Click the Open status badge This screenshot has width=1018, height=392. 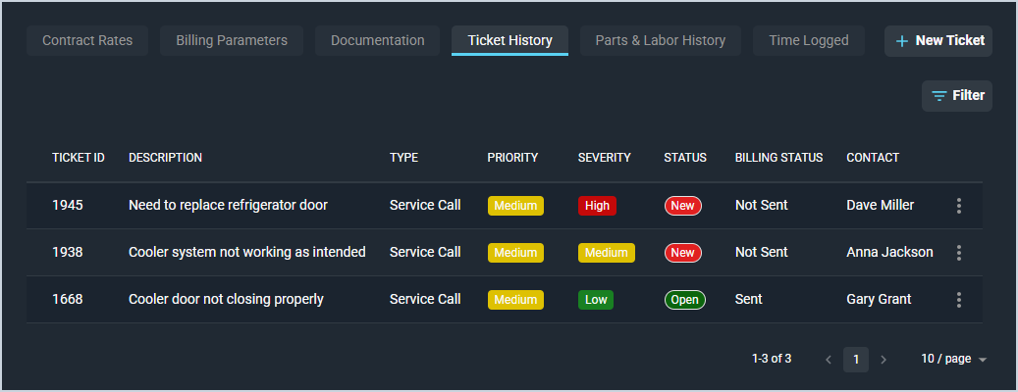[684, 300]
